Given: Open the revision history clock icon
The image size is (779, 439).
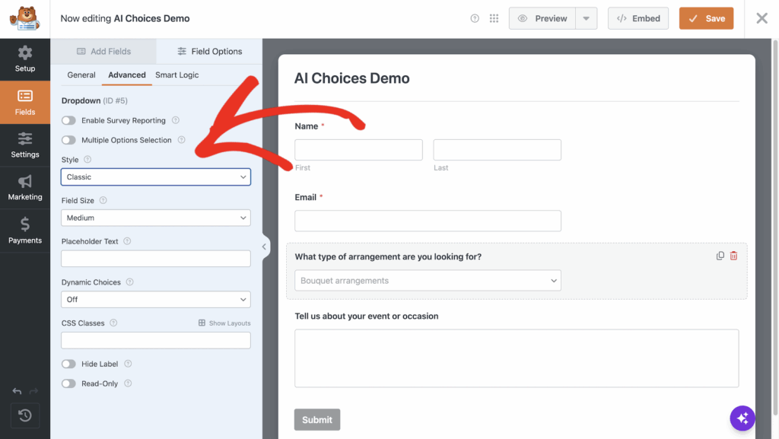Looking at the screenshot, I should pyautogui.click(x=25, y=415).
